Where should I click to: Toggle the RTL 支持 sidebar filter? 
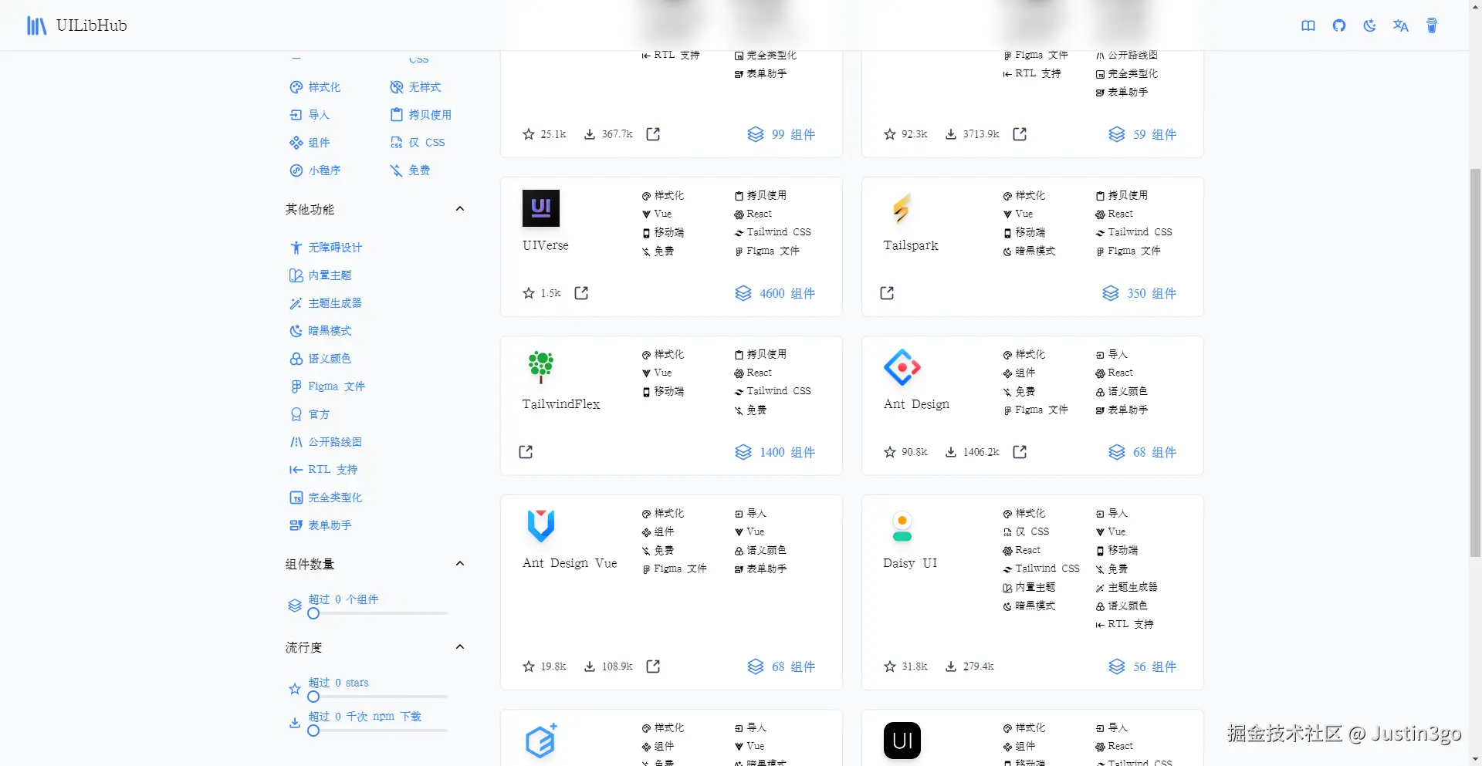click(x=323, y=470)
